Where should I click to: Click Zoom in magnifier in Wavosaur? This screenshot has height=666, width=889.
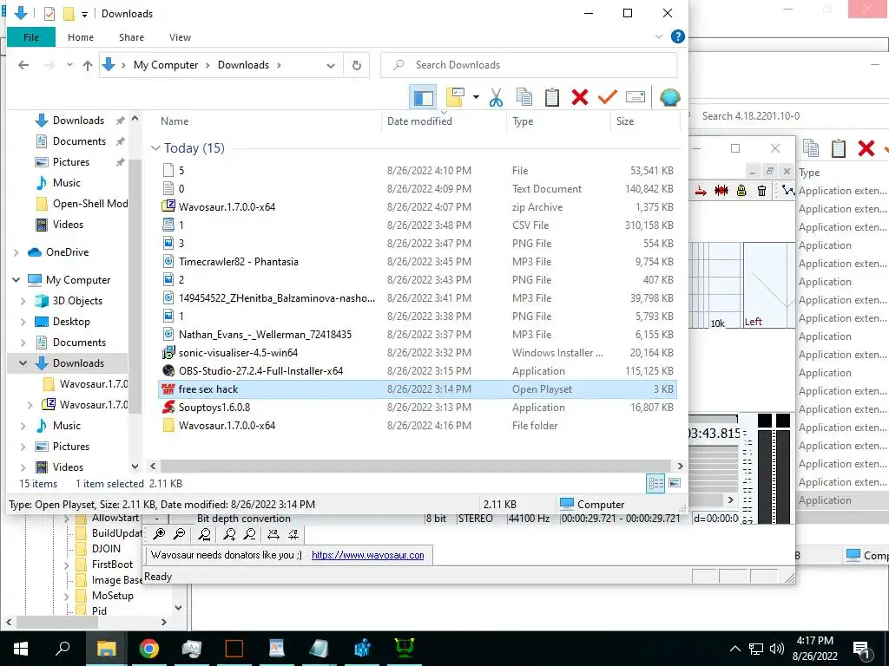(x=160, y=534)
